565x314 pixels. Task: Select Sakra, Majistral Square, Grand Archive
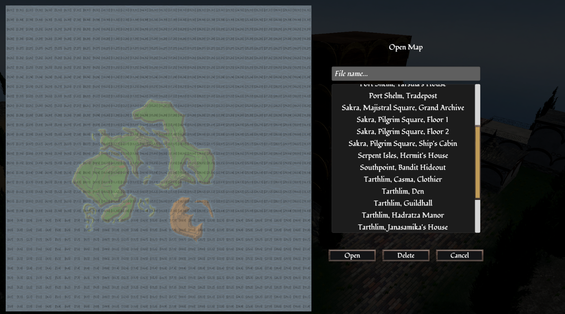(403, 108)
